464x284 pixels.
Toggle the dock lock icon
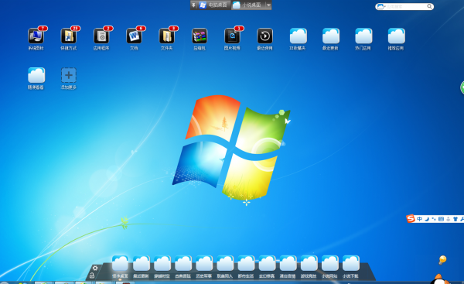[92, 275]
